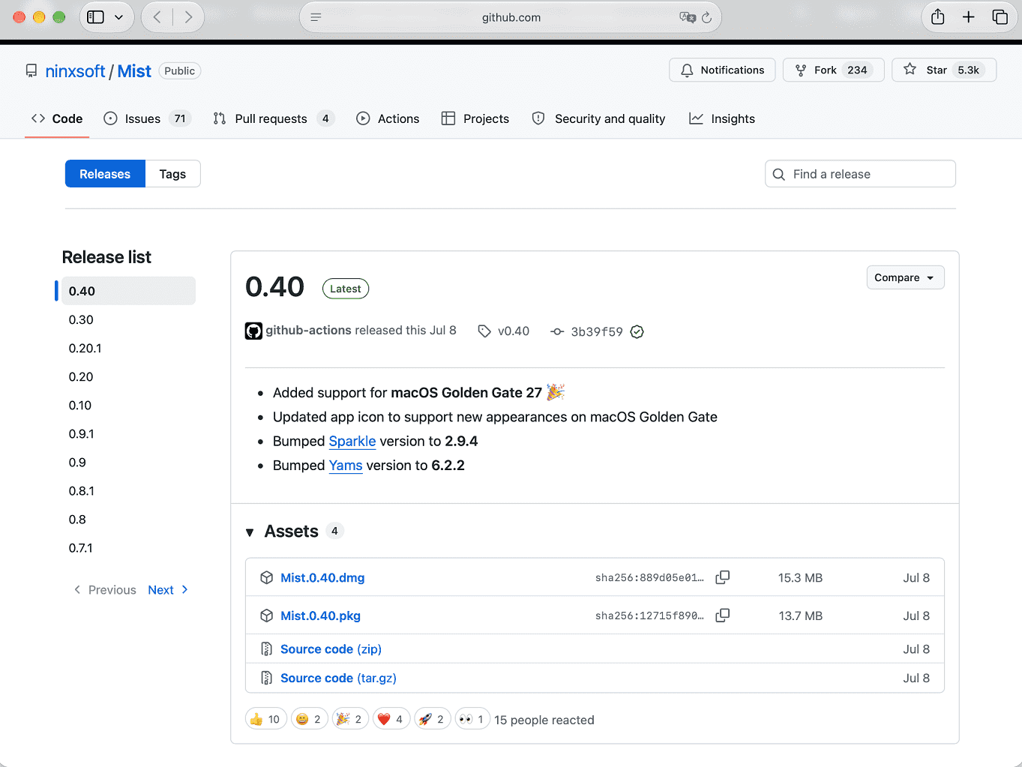Click the v0.40 tag icon
This screenshot has width=1022, height=767.
(x=484, y=331)
